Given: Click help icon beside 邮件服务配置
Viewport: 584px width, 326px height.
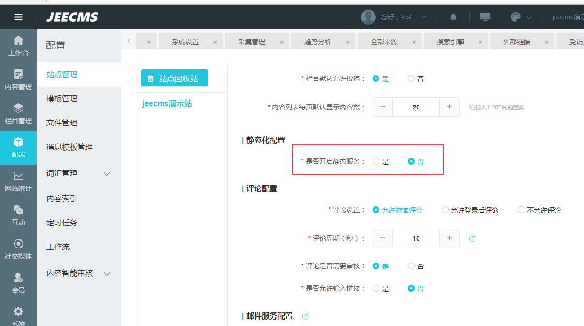Looking at the screenshot, I should click(x=306, y=316).
